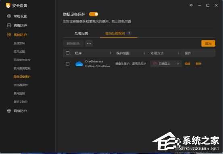This screenshot has height=154, width=223.
Task: Open the 风险软件监控 sub-item
Action: pyautogui.click(x=22, y=60)
